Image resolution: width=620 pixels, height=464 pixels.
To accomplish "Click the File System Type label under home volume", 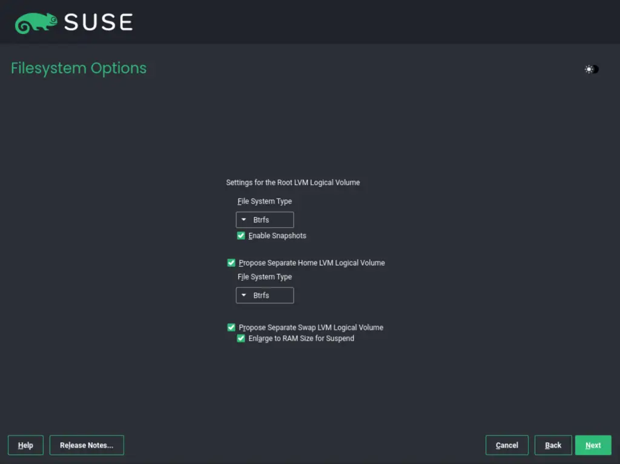I will pos(264,276).
